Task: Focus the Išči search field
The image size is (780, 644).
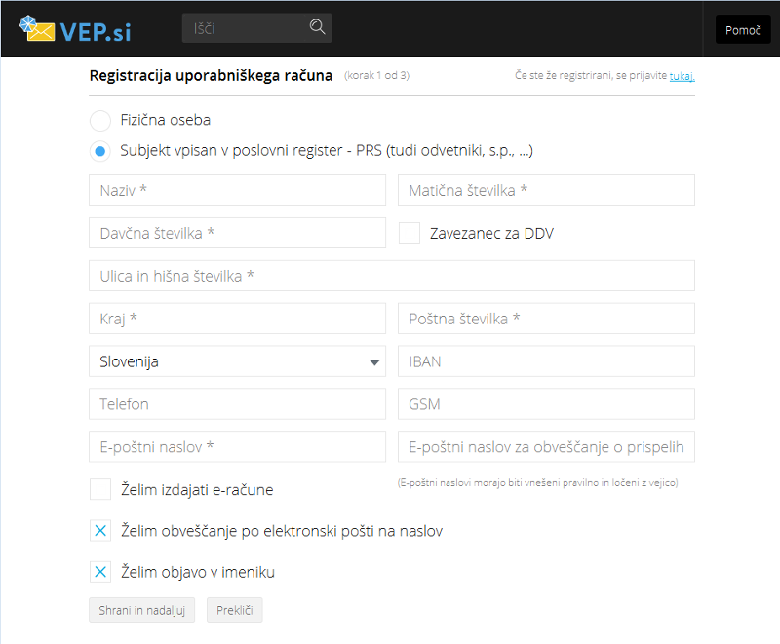Action: 244,28
